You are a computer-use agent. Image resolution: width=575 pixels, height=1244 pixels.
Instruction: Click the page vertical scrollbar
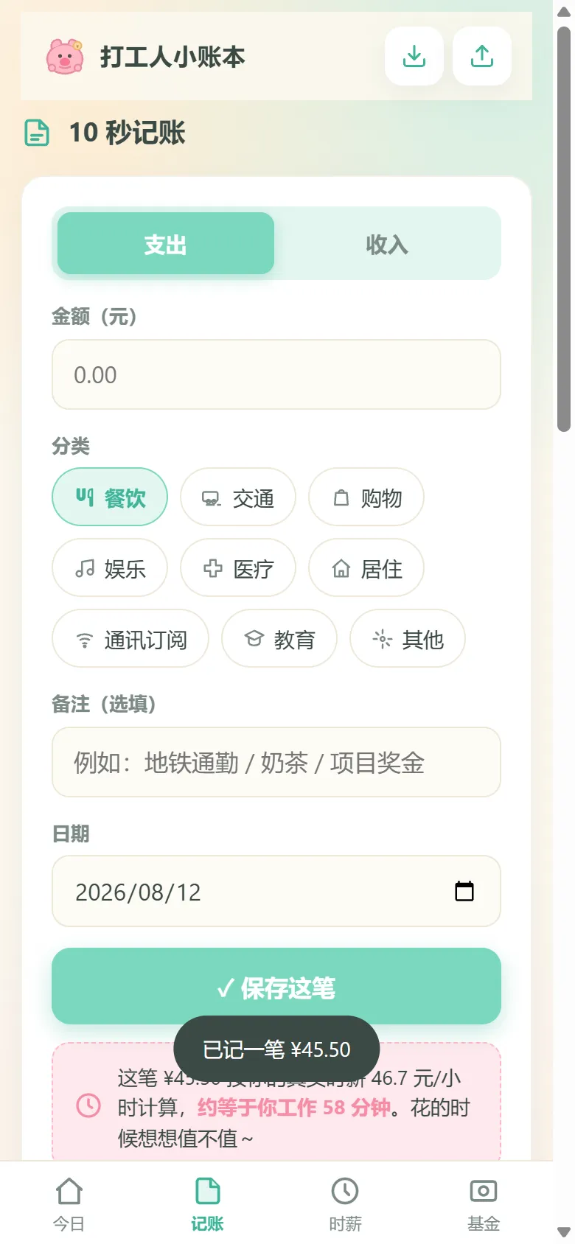coord(564,228)
